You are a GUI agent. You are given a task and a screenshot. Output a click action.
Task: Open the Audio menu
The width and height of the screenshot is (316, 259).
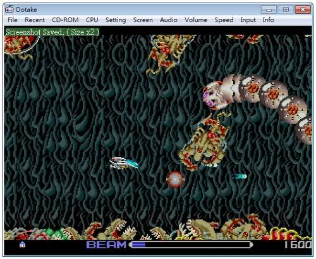pos(169,20)
